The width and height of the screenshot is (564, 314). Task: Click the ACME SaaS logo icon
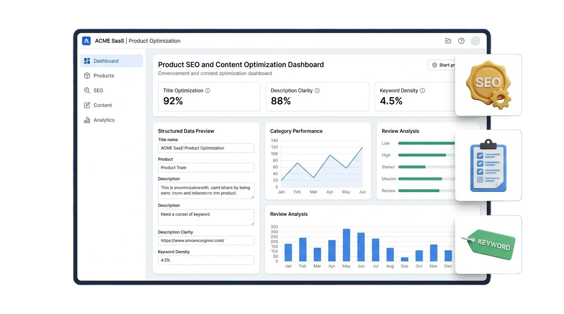pyautogui.click(x=86, y=41)
